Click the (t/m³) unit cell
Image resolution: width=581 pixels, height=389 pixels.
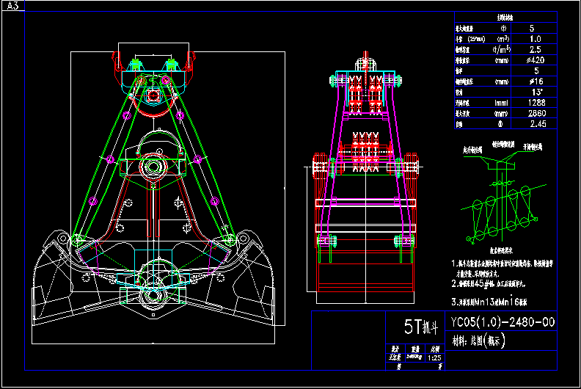(502, 49)
